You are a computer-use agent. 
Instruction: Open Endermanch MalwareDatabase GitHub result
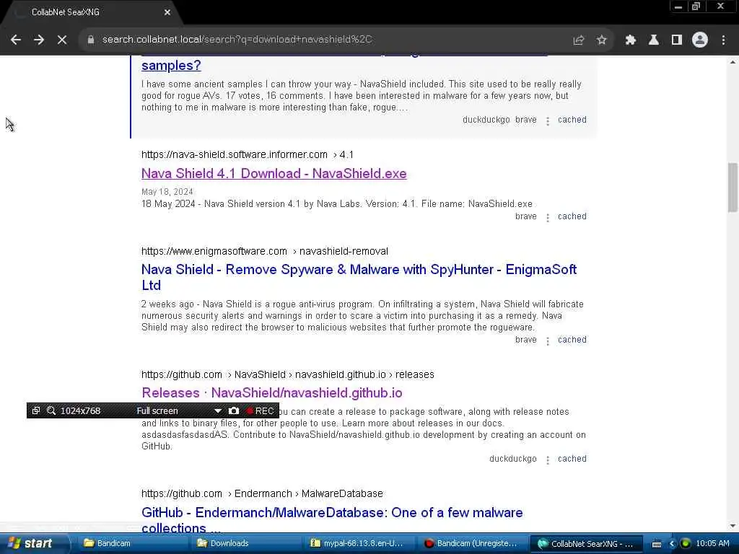[x=332, y=520]
